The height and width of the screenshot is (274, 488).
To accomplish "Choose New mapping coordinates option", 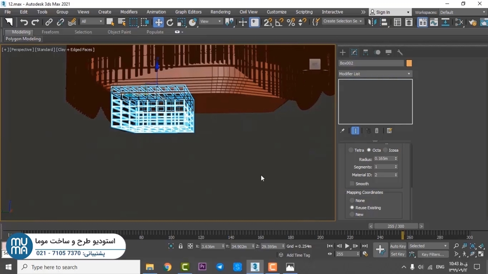I will coord(352,215).
